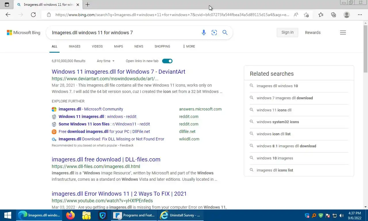The width and height of the screenshot is (368, 221).
Task: Open Imageres.dll Download Fix DLL Missing link
Action: tap(112, 139)
